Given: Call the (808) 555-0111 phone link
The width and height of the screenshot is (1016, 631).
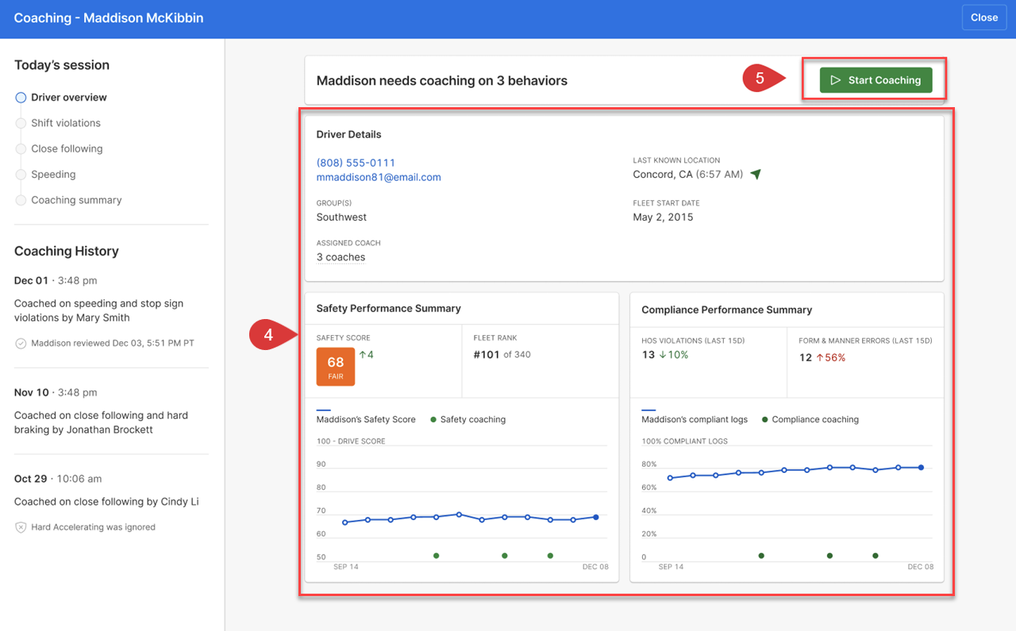Looking at the screenshot, I should pyautogui.click(x=356, y=163).
